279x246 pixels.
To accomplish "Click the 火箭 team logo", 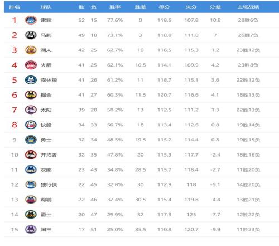I will pyautogui.click(x=31, y=65).
